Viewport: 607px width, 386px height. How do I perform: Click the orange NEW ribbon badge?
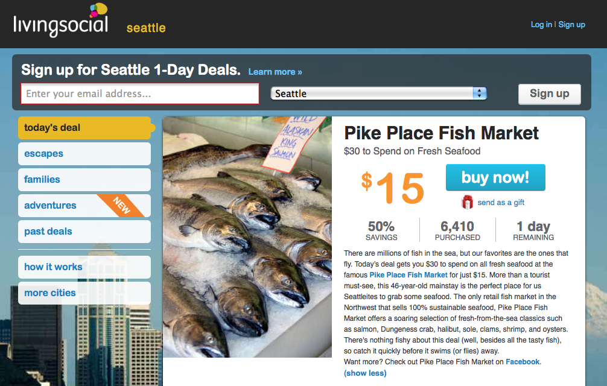click(x=122, y=205)
